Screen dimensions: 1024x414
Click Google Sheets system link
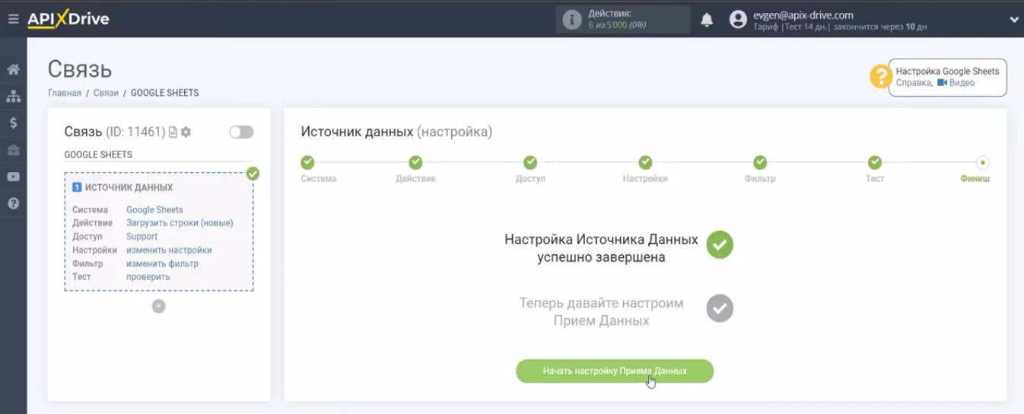click(x=154, y=210)
